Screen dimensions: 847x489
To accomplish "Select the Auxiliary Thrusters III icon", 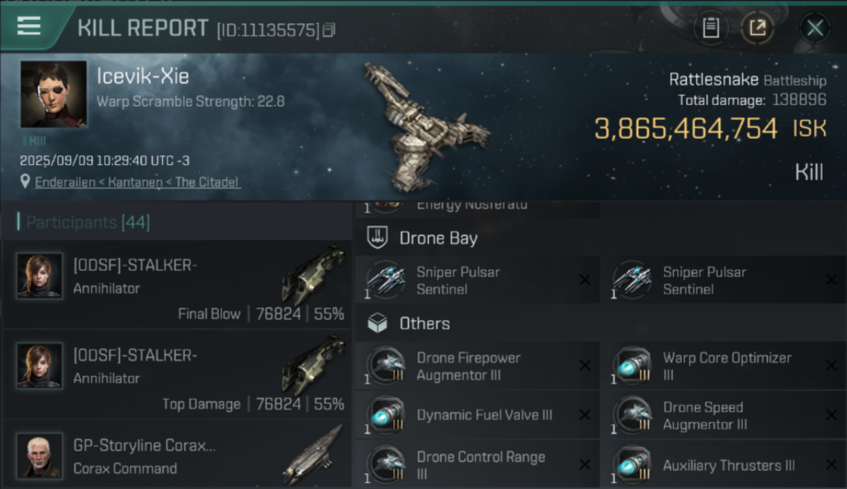I will 632,466.
